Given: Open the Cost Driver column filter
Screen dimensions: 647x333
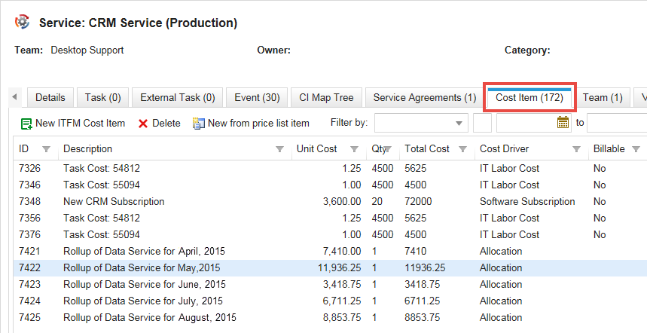Looking at the screenshot, I should [576, 149].
